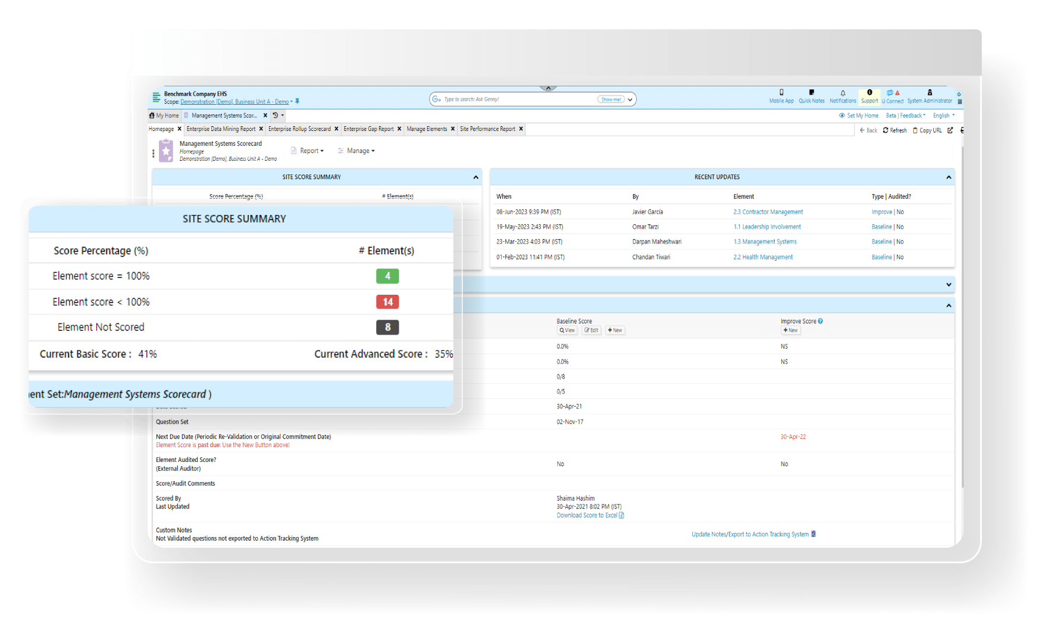1048x643 pixels.
Task: Add a new Baseline Score entry
Action: click(x=615, y=330)
